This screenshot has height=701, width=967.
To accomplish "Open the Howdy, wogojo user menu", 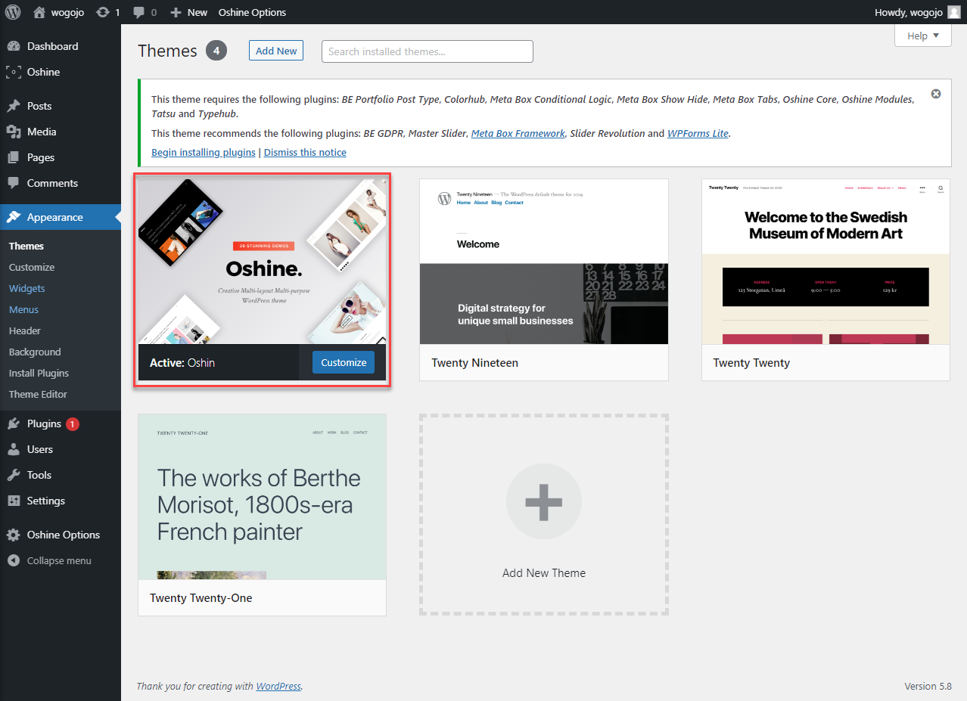I will (x=916, y=12).
